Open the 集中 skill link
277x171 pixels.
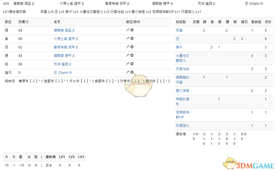(x=179, y=47)
